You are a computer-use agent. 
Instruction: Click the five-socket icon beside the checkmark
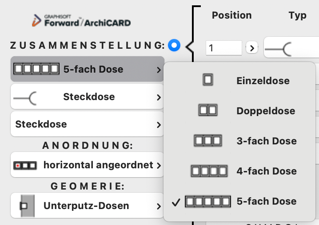(x=208, y=202)
